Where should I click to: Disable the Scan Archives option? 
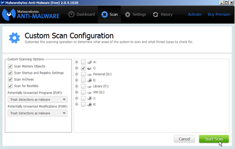click(10, 79)
